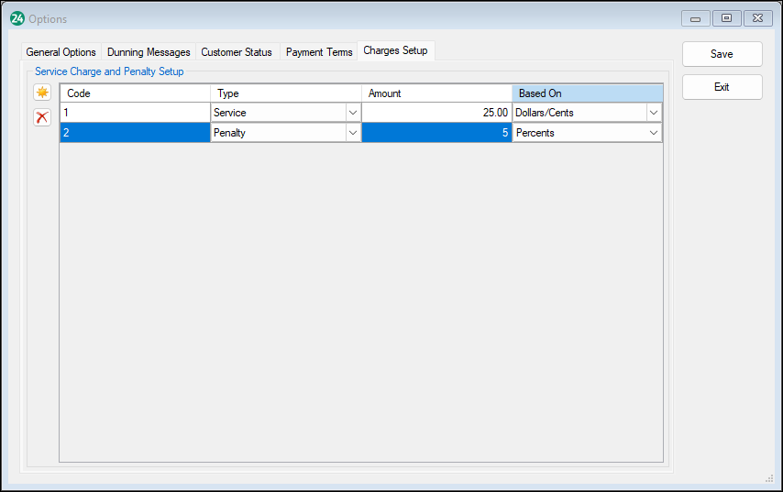Expand Based On dropdown showing Percents
Image resolution: width=783 pixels, height=492 pixels.
click(x=653, y=133)
